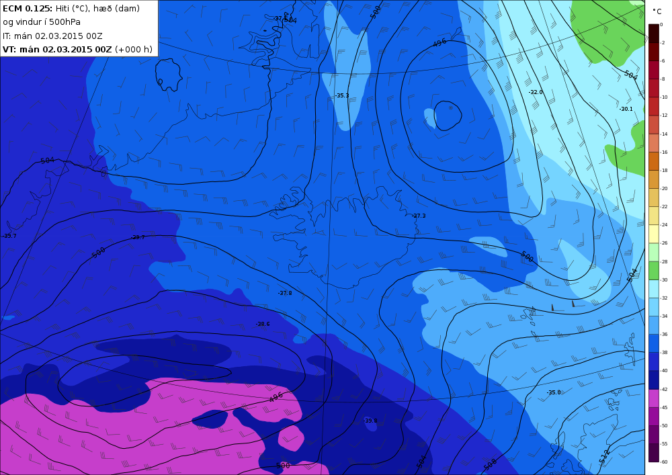Click the legend swatch between -6 and -8
672x475 pixels.
coord(654,70)
